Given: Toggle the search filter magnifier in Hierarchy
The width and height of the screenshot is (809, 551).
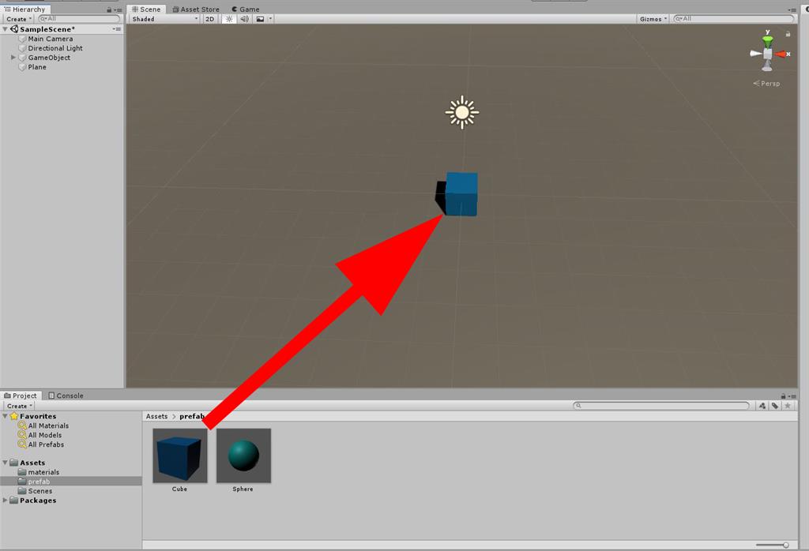Looking at the screenshot, I should click(x=43, y=18).
